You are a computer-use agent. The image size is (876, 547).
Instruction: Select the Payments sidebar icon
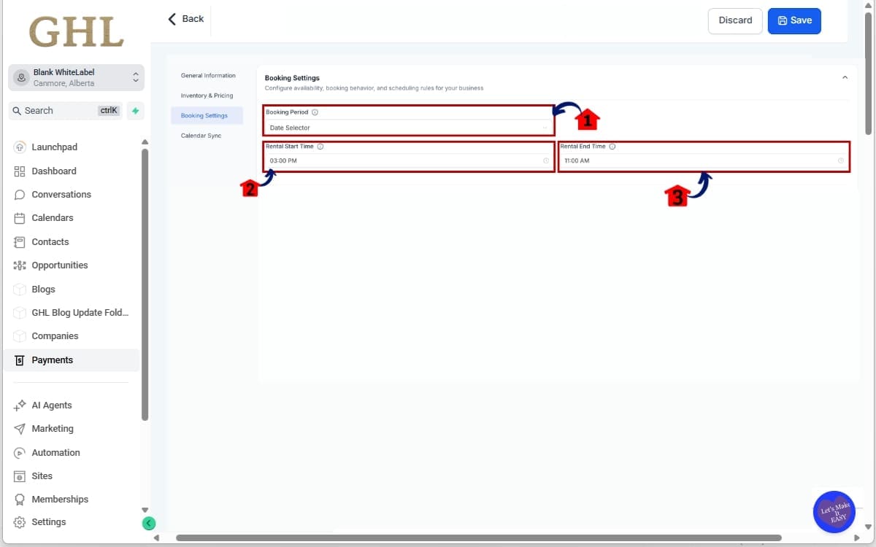pos(19,360)
